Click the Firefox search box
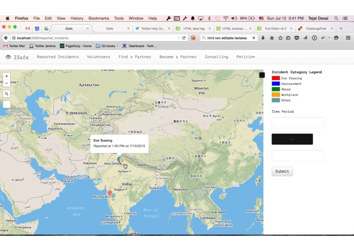354x251 pixels. click(x=229, y=38)
